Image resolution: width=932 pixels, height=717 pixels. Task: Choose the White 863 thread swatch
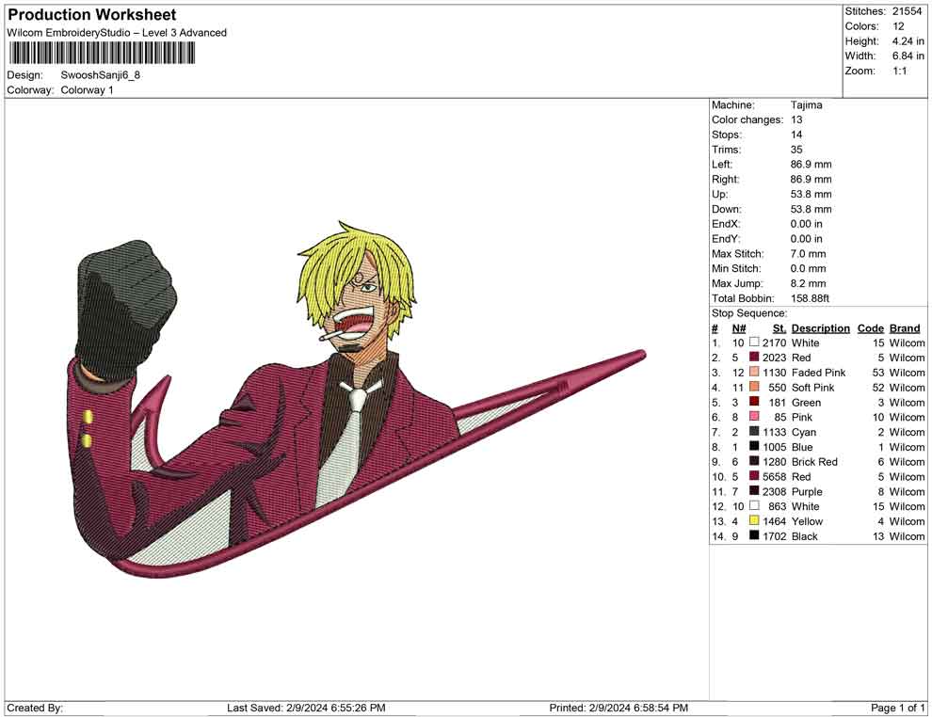[754, 506]
